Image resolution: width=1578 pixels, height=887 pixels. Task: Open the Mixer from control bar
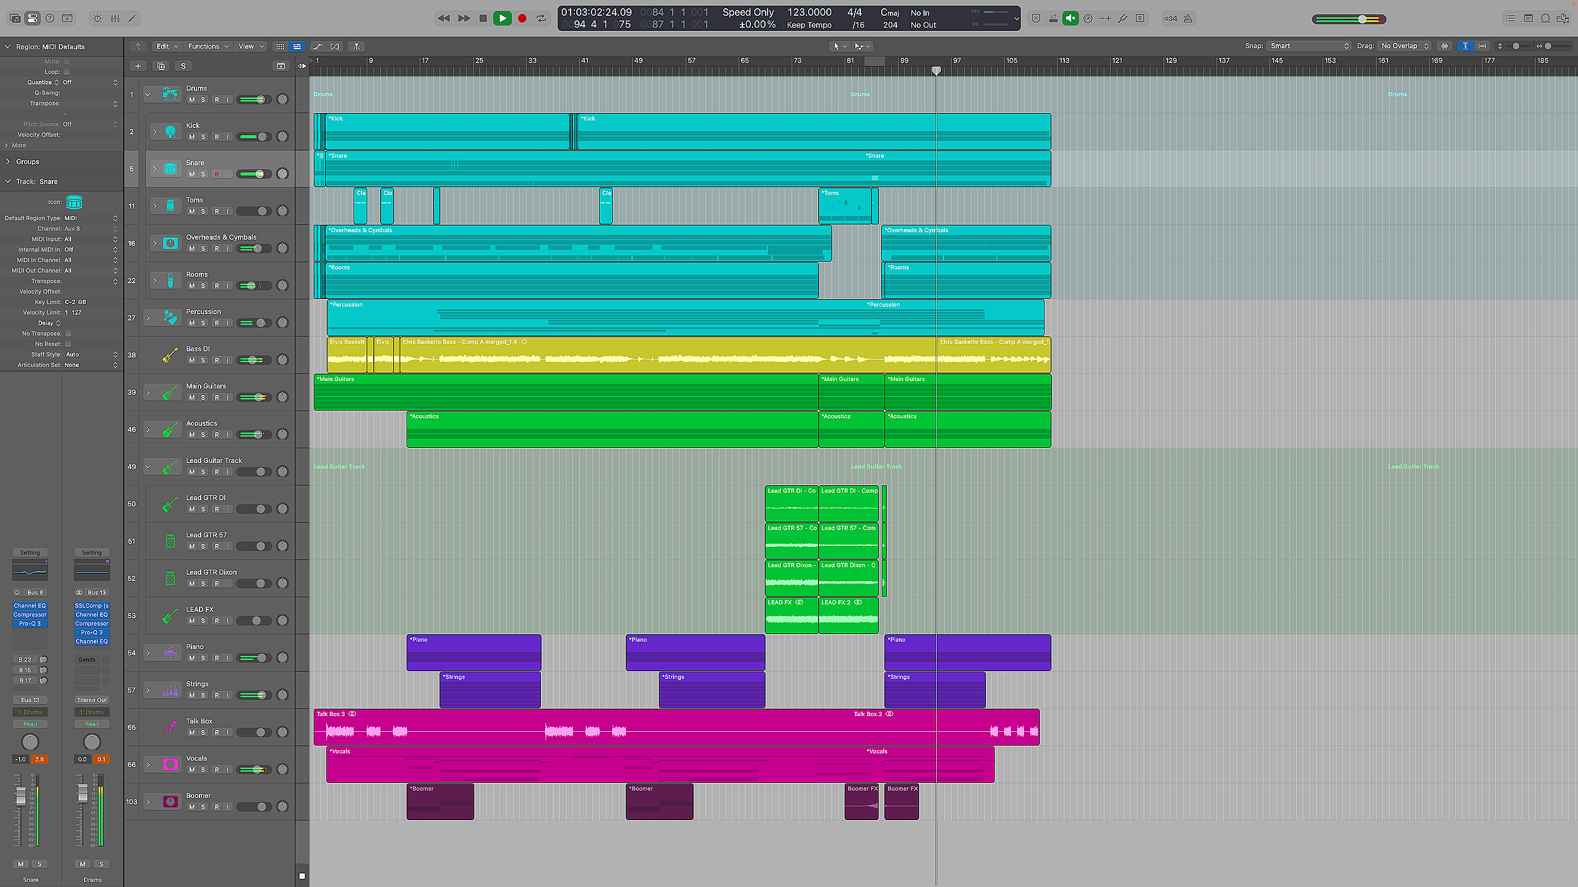tap(115, 18)
